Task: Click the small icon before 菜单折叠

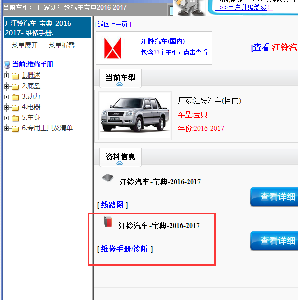Action: point(43,45)
